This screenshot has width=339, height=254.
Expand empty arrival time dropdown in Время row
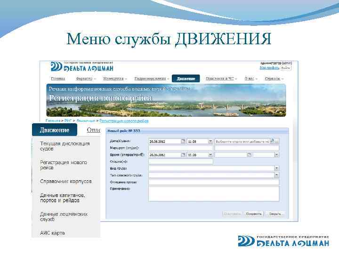point(276,155)
